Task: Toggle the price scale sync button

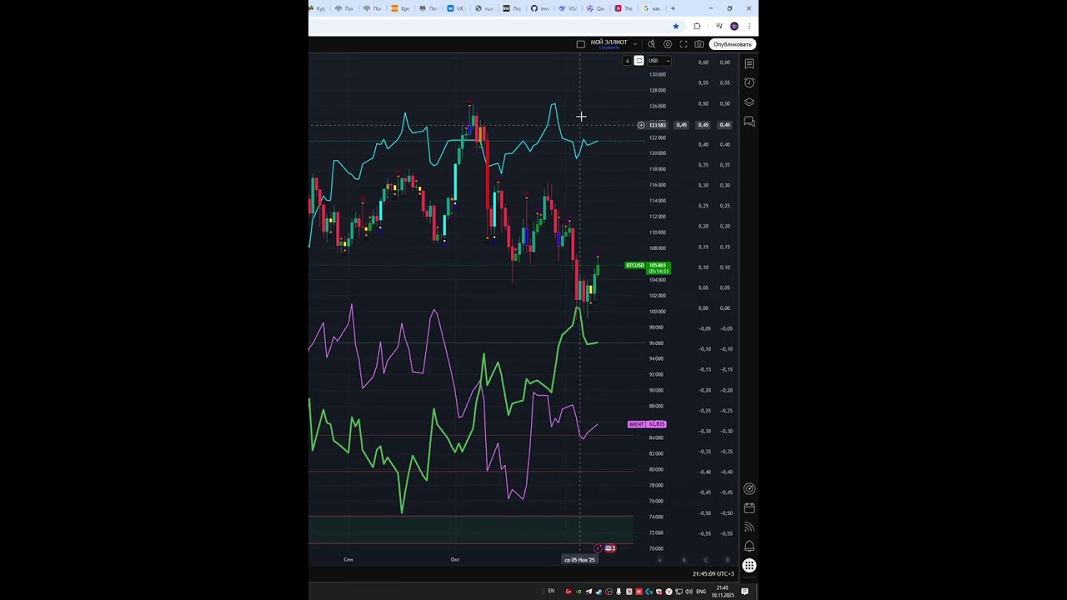Action: 639,61
